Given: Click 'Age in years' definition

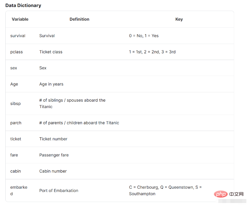Looking at the screenshot, I should 51,84.
